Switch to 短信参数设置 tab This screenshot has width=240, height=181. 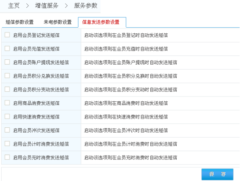click(x=19, y=22)
